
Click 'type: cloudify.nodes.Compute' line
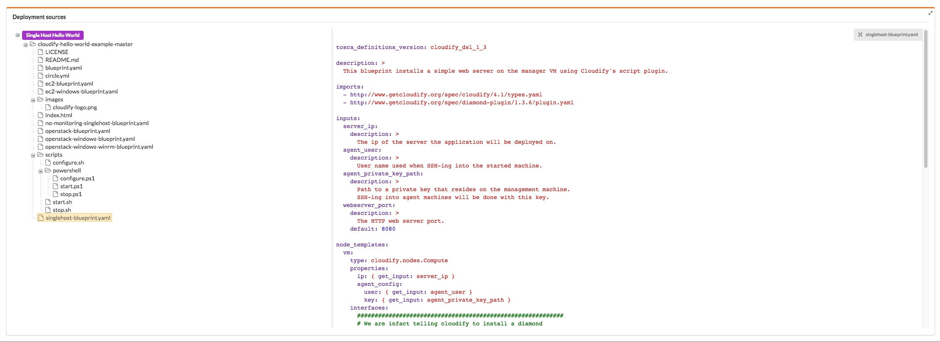(x=399, y=261)
